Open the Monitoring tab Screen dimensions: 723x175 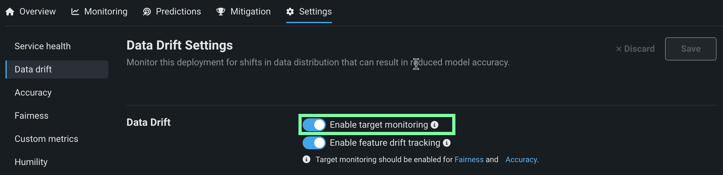tap(105, 12)
